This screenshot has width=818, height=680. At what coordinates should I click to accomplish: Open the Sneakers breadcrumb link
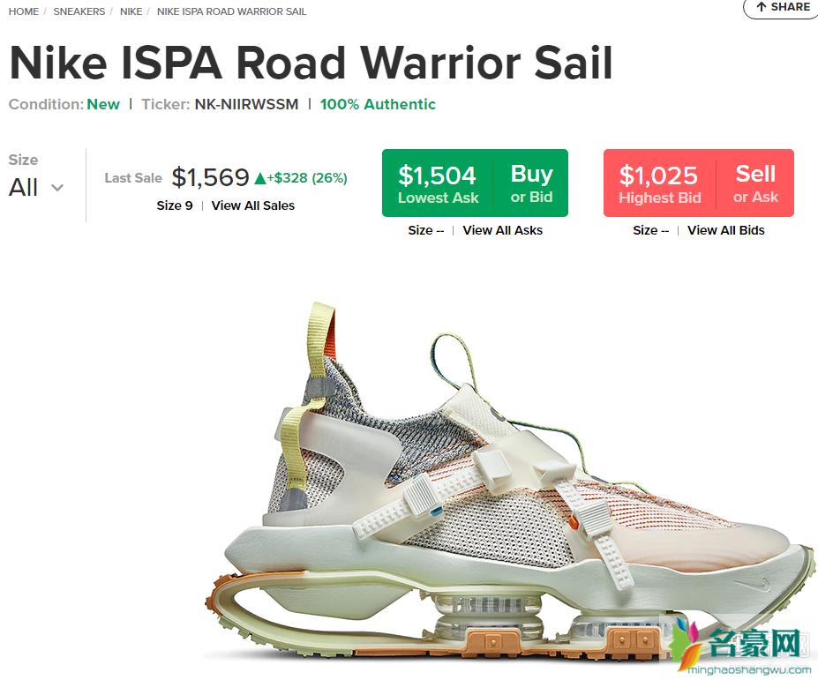[x=79, y=11]
